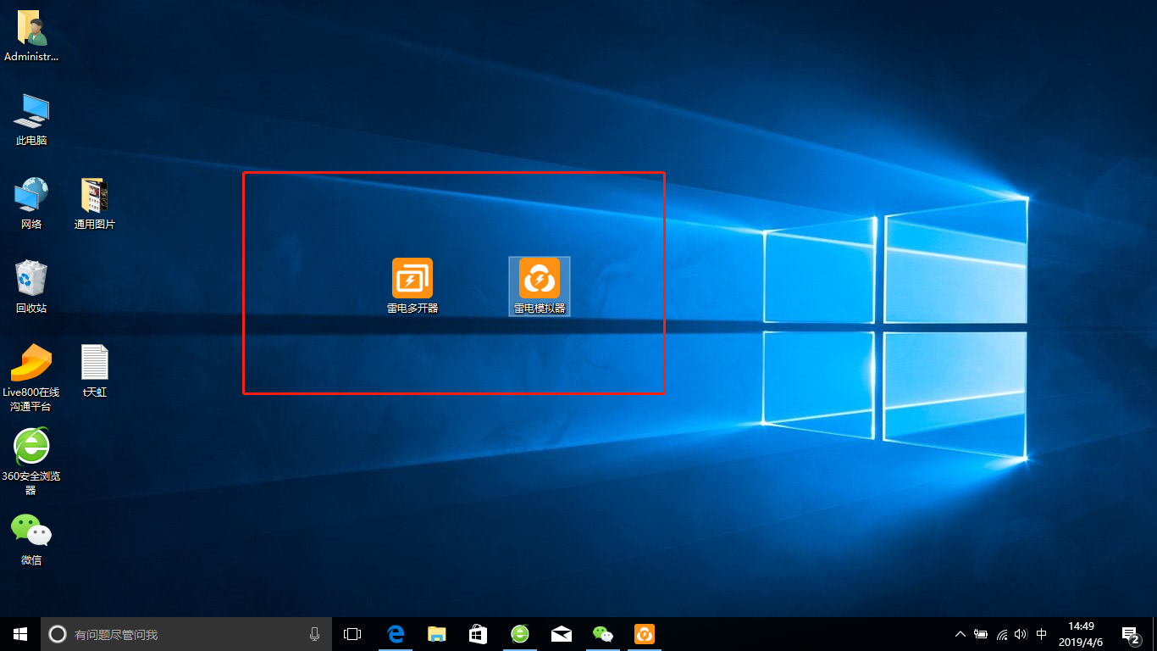
Task: Open the volume control in the tray
Action: pos(1021,634)
